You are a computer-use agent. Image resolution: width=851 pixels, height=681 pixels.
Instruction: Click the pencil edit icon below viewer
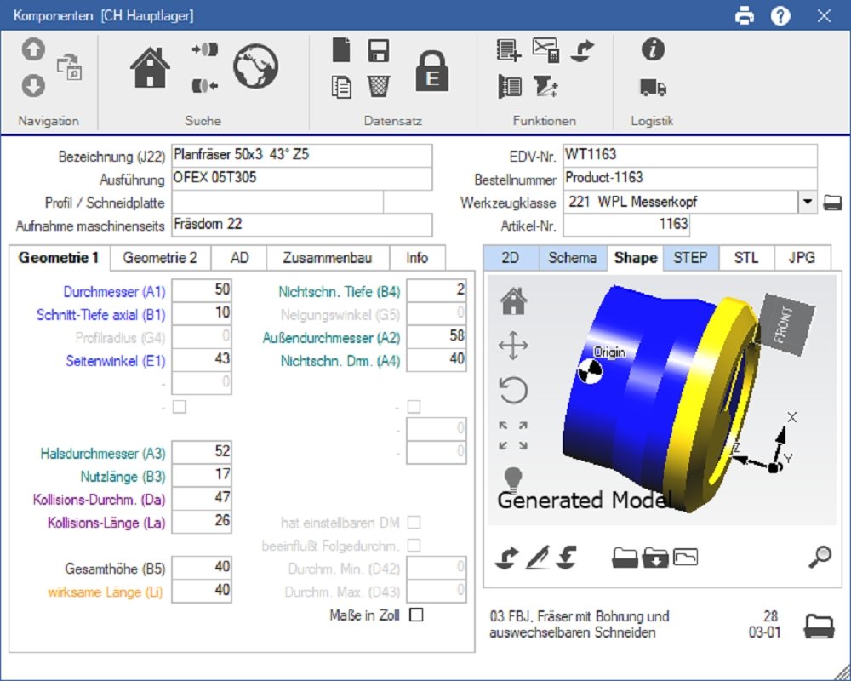pyautogui.click(x=538, y=558)
